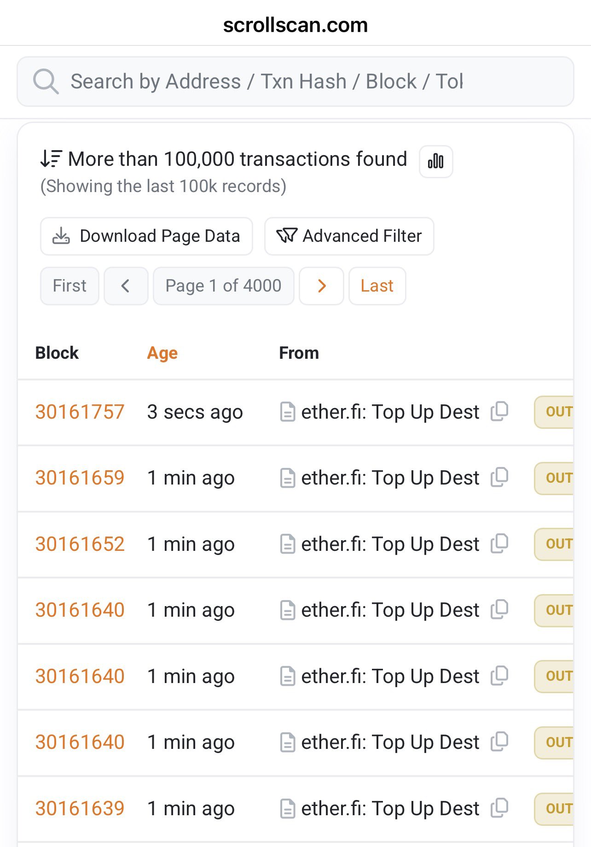Screen dimensions: 591x847
Task: Open block 30161639 link
Action: pyautogui.click(x=80, y=808)
